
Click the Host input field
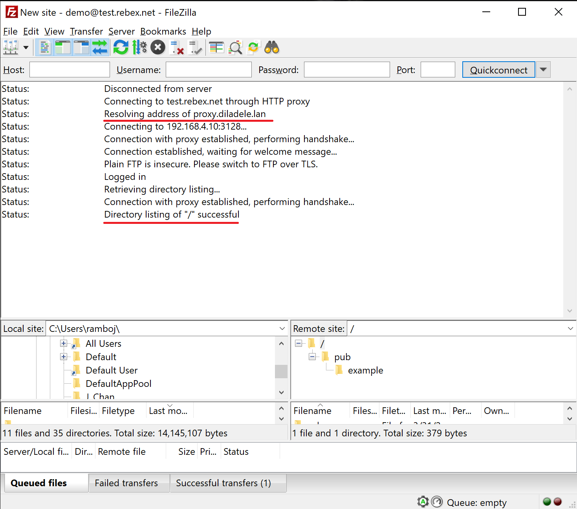70,70
